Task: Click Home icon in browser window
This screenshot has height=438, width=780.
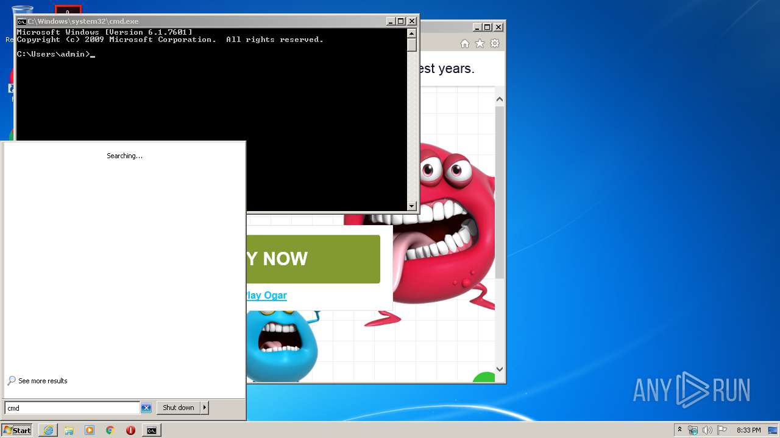Action: pyautogui.click(x=465, y=44)
